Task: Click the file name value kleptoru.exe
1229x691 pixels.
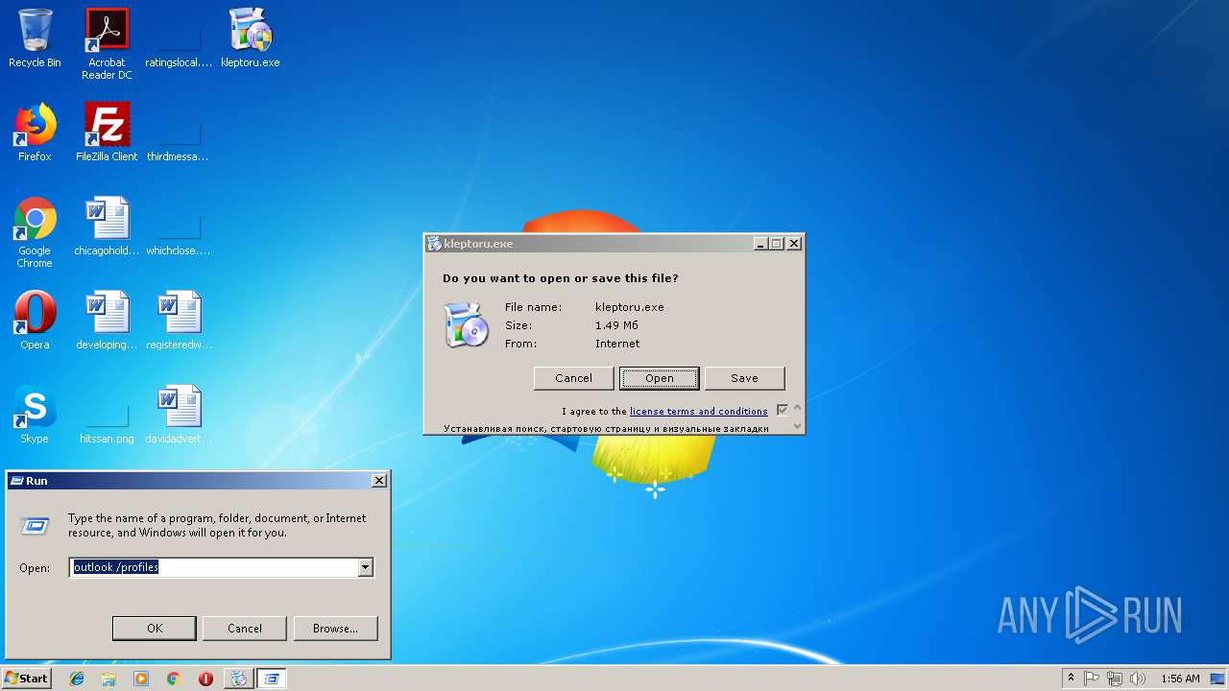Action: [x=630, y=307]
